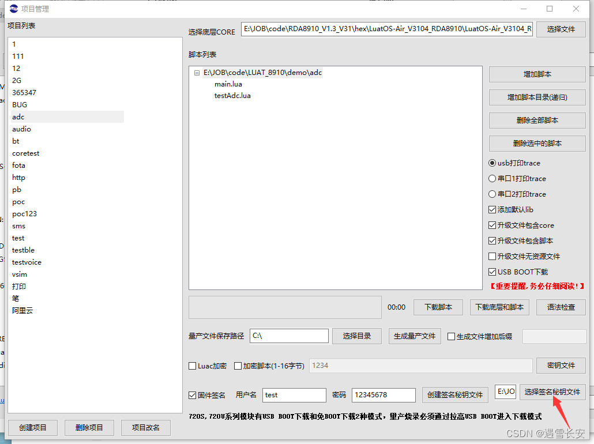Select project poc123 in list
The width and height of the screenshot is (594, 444).
[x=24, y=214]
